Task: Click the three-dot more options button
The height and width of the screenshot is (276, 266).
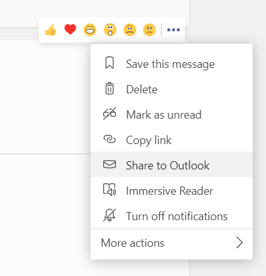Action: [174, 30]
